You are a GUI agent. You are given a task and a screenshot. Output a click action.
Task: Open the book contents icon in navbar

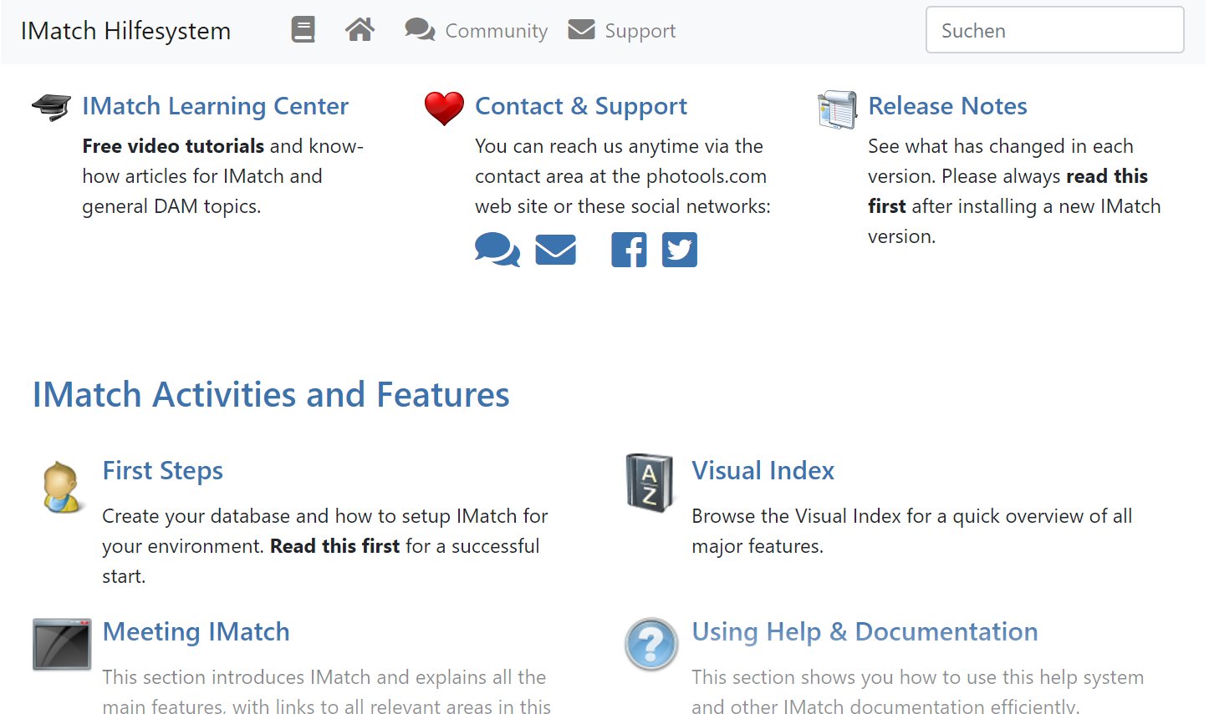point(303,30)
